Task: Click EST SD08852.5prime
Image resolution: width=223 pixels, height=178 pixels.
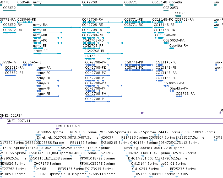Action: coord(162,174)
